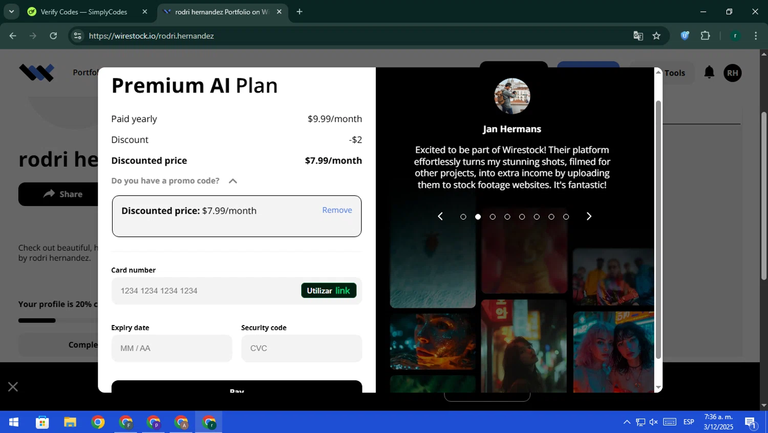Screen dimensions: 768x433
Task: Click the Share button on the profile
Action: (58, 194)
